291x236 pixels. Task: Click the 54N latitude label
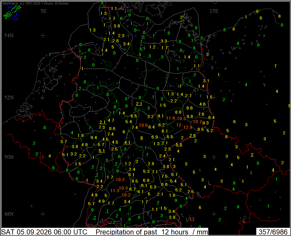[9, 35]
